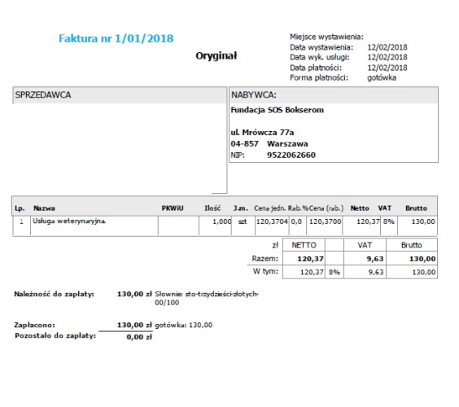Click the Pozostało do zapłaty value 0,00 zł
The image size is (459, 407).
coord(139,337)
